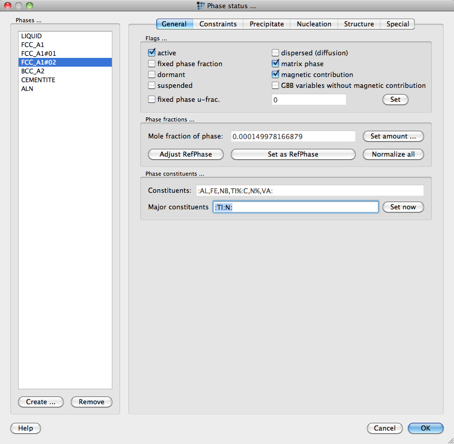Disable the matrix phase checkbox
The height and width of the screenshot is (444, 454).
pos(275,64)
